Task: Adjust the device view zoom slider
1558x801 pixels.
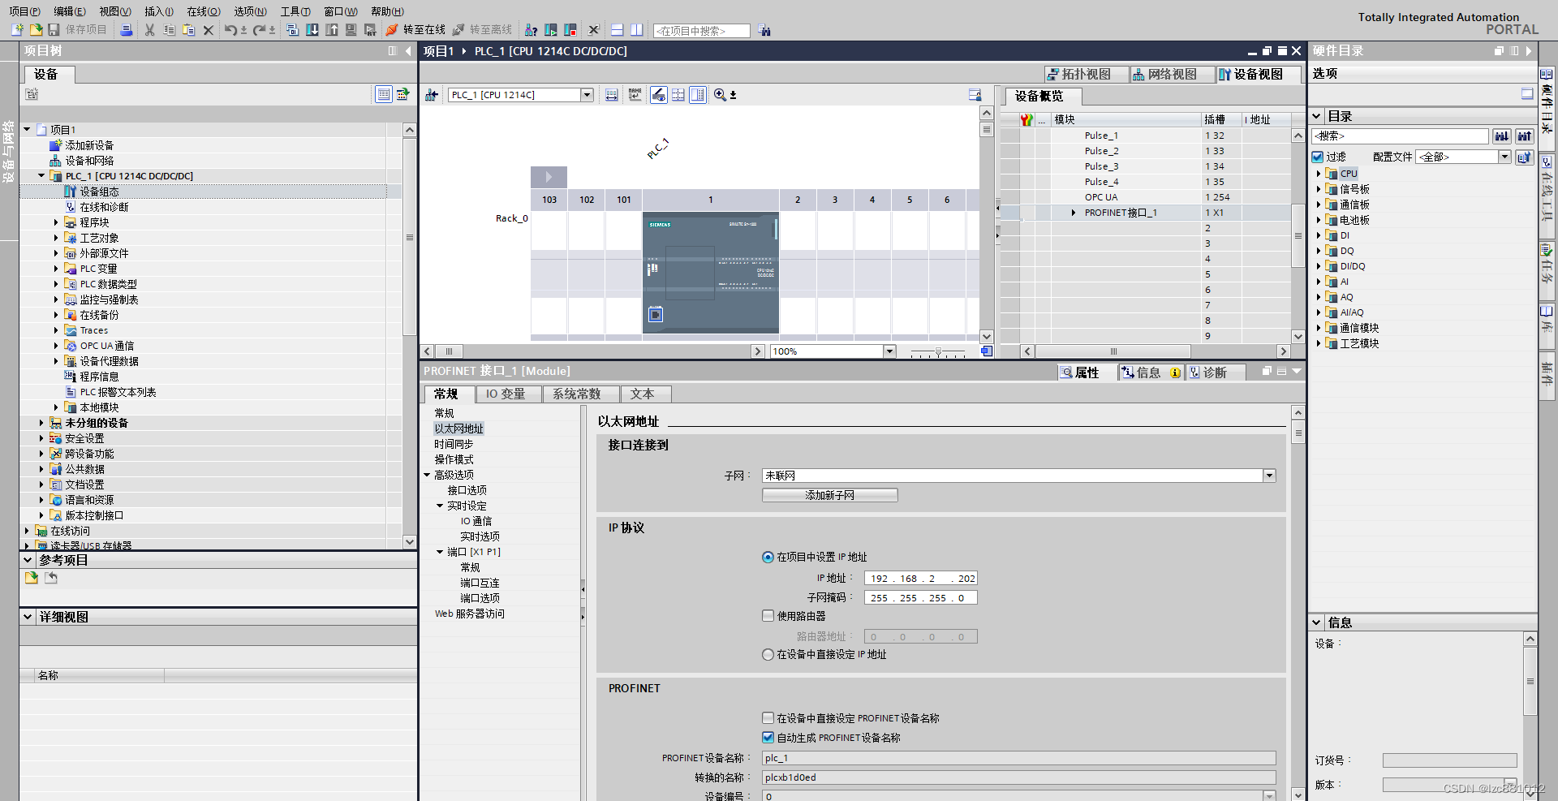Action: click(938, 351)
